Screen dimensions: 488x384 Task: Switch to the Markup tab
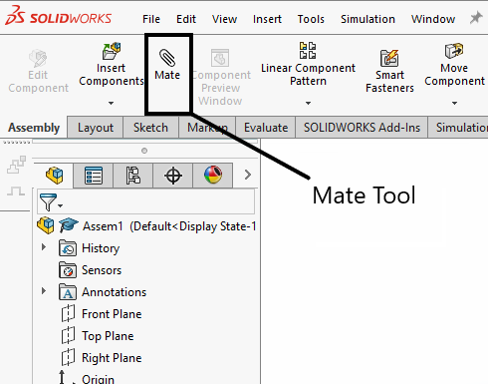[x=207, y=128]
